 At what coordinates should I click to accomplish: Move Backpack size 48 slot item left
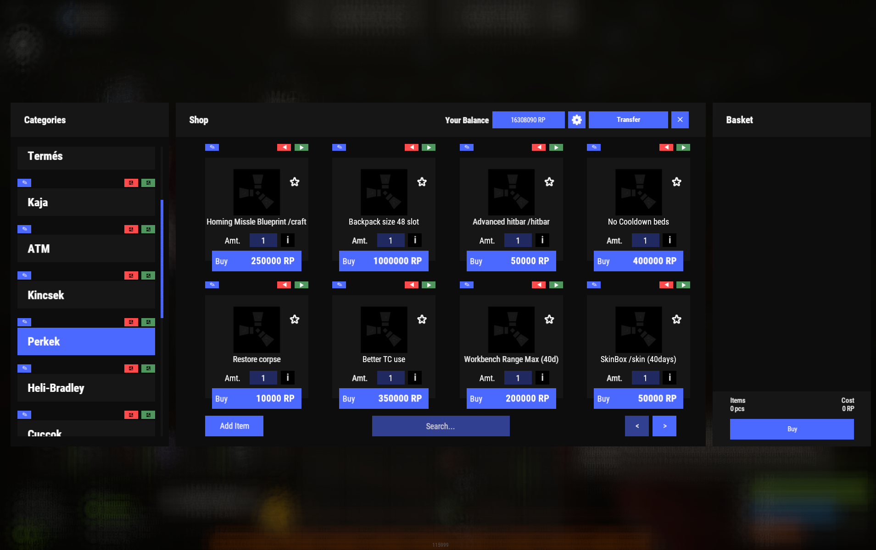(x=411, y=147)
